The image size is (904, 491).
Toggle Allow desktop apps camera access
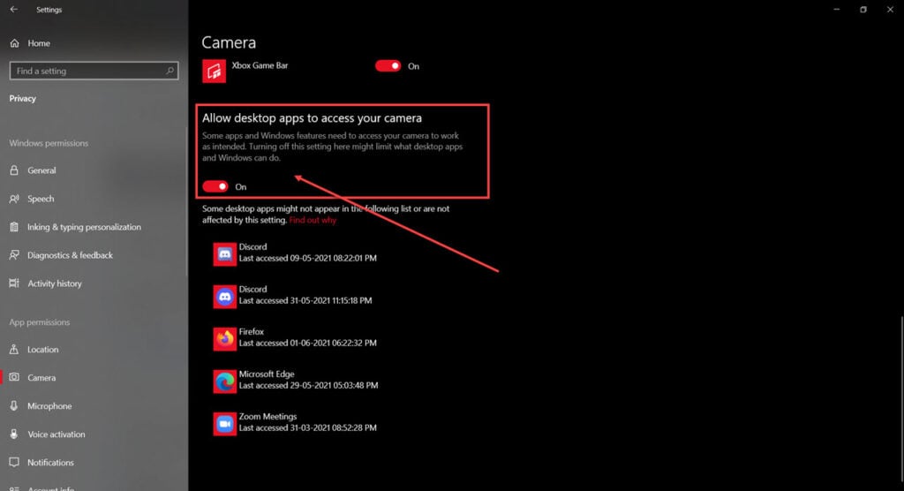[215, 186]
